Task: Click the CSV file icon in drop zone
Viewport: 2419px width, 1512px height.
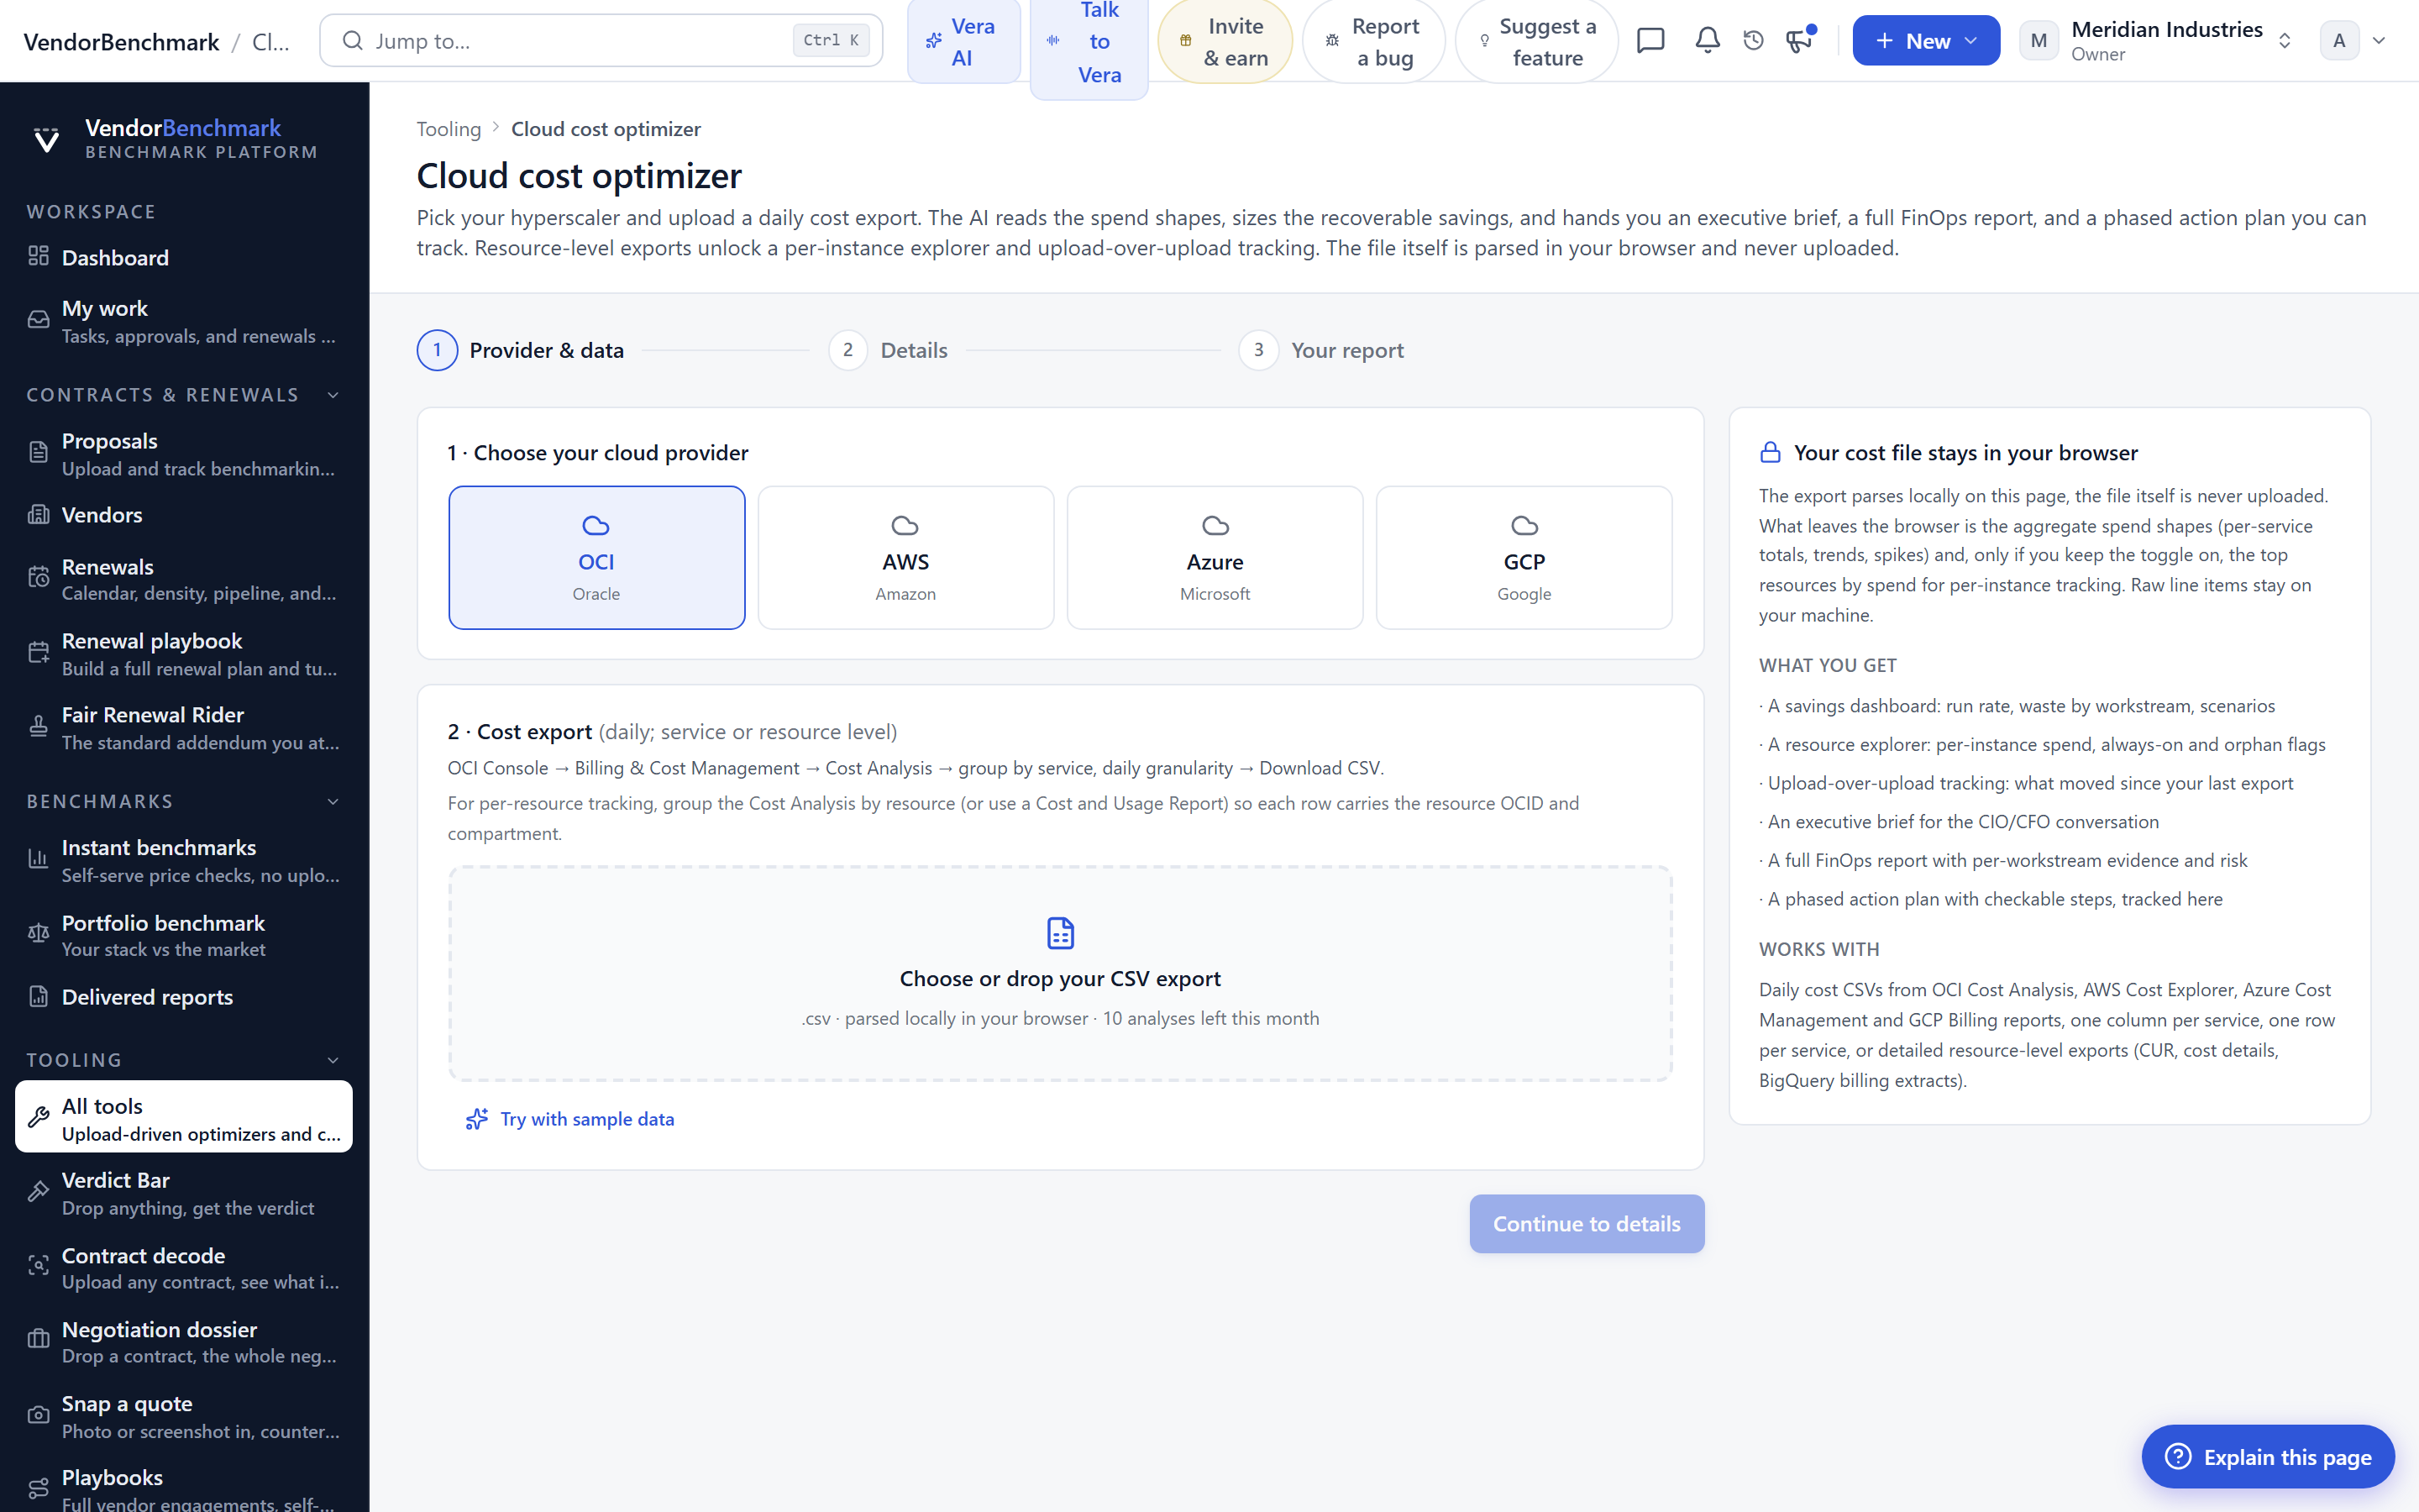Action: pos(1059,933)
